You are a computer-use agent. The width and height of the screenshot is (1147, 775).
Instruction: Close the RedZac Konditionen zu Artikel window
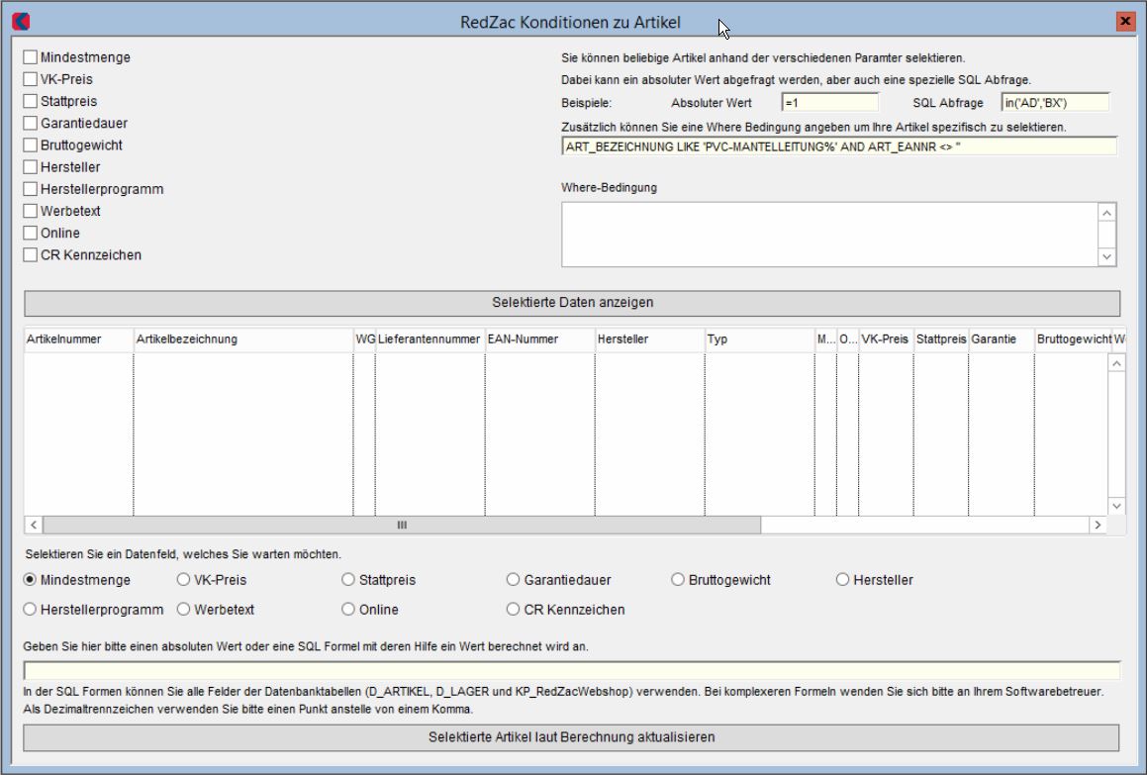1125,21
